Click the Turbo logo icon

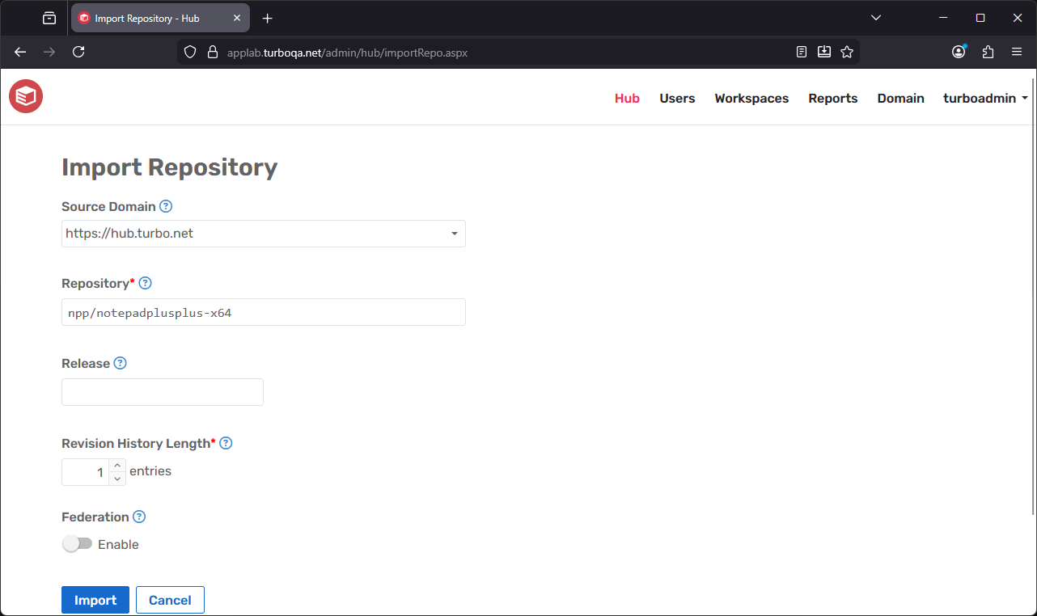[25, 95]
